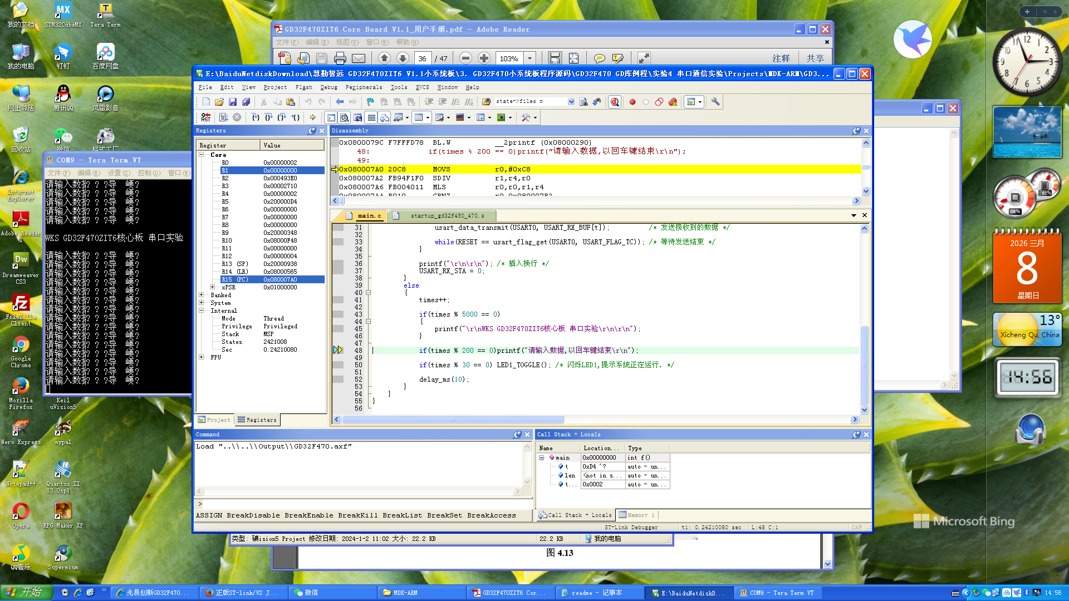Expand the Banked register group
The height and width of the screenshot is (601, 1069).
[202, 295]
